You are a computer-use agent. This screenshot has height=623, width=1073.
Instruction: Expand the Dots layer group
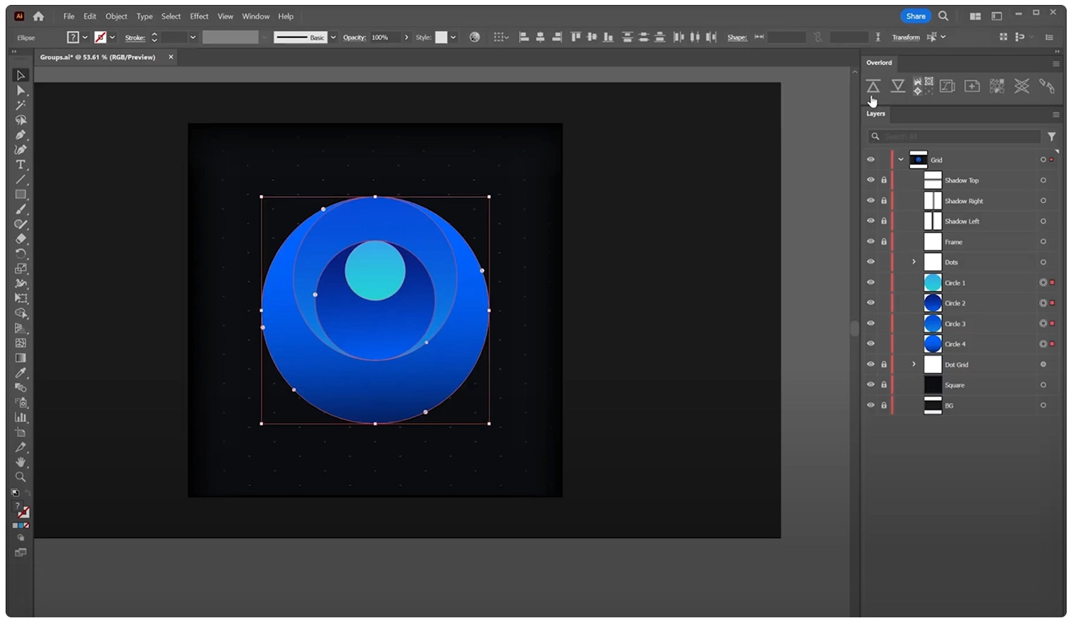(914, 261)
